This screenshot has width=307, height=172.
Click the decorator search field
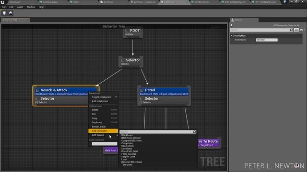click(x=156, y=132)
